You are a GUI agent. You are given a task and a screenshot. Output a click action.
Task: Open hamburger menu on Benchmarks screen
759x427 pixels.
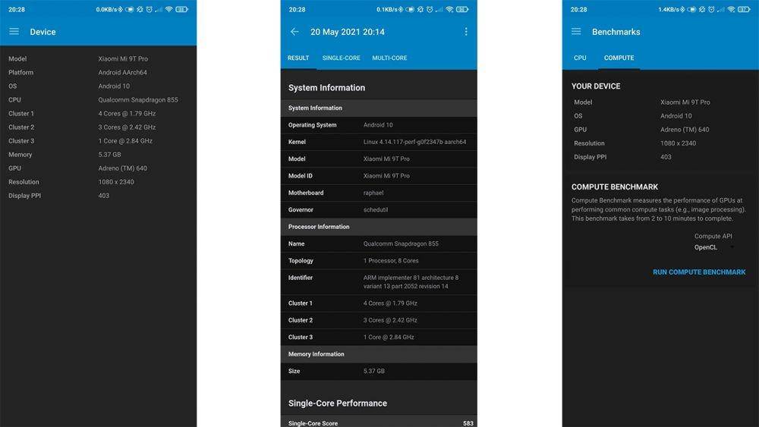tap(576, 31)
